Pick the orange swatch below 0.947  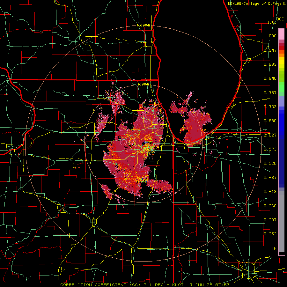(282, 55)
